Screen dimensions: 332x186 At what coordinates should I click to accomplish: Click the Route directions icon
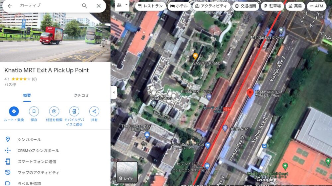(x=14, y=112)
